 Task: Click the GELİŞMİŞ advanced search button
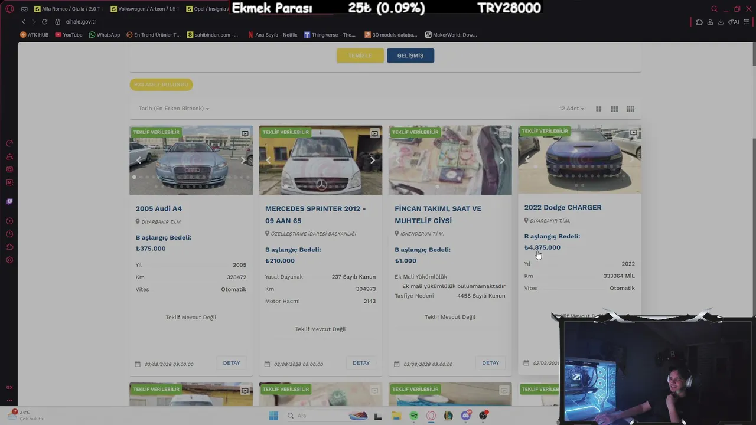pos(410,55)
